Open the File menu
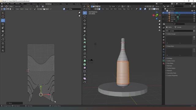 [5, 4]
